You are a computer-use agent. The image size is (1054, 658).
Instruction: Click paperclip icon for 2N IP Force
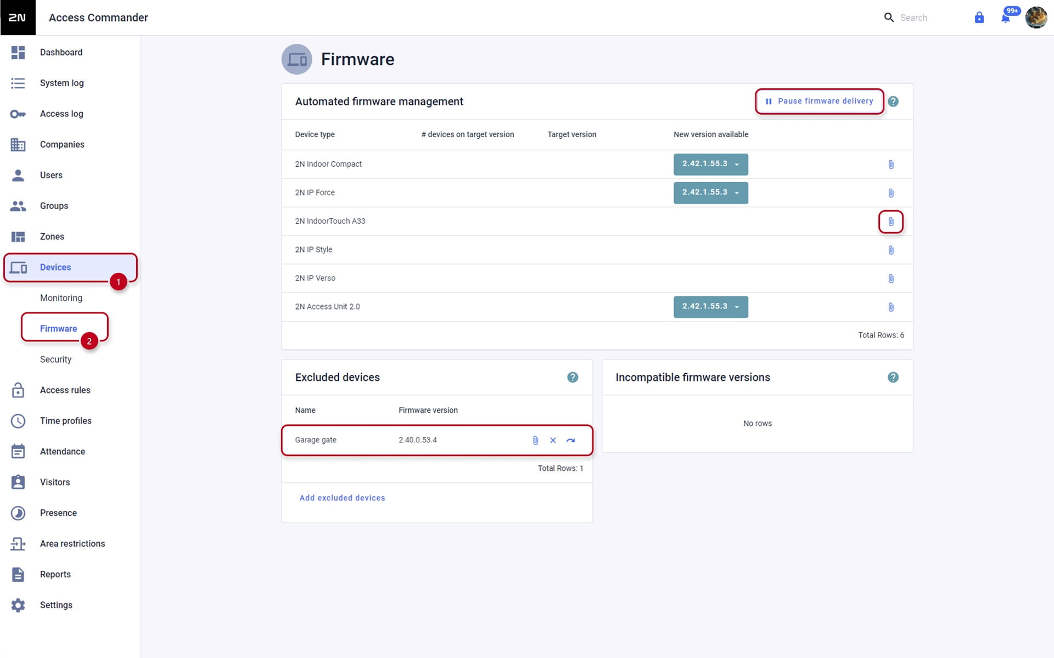click(x=891, y=193)
